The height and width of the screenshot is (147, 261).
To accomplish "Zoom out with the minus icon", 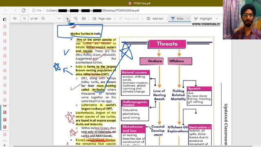I will (x=59, y=19).
